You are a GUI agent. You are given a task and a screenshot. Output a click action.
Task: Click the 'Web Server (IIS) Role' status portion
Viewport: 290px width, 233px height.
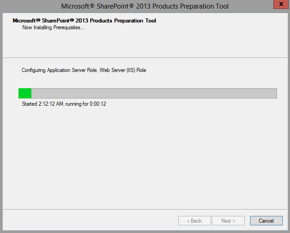click(123, 70)
